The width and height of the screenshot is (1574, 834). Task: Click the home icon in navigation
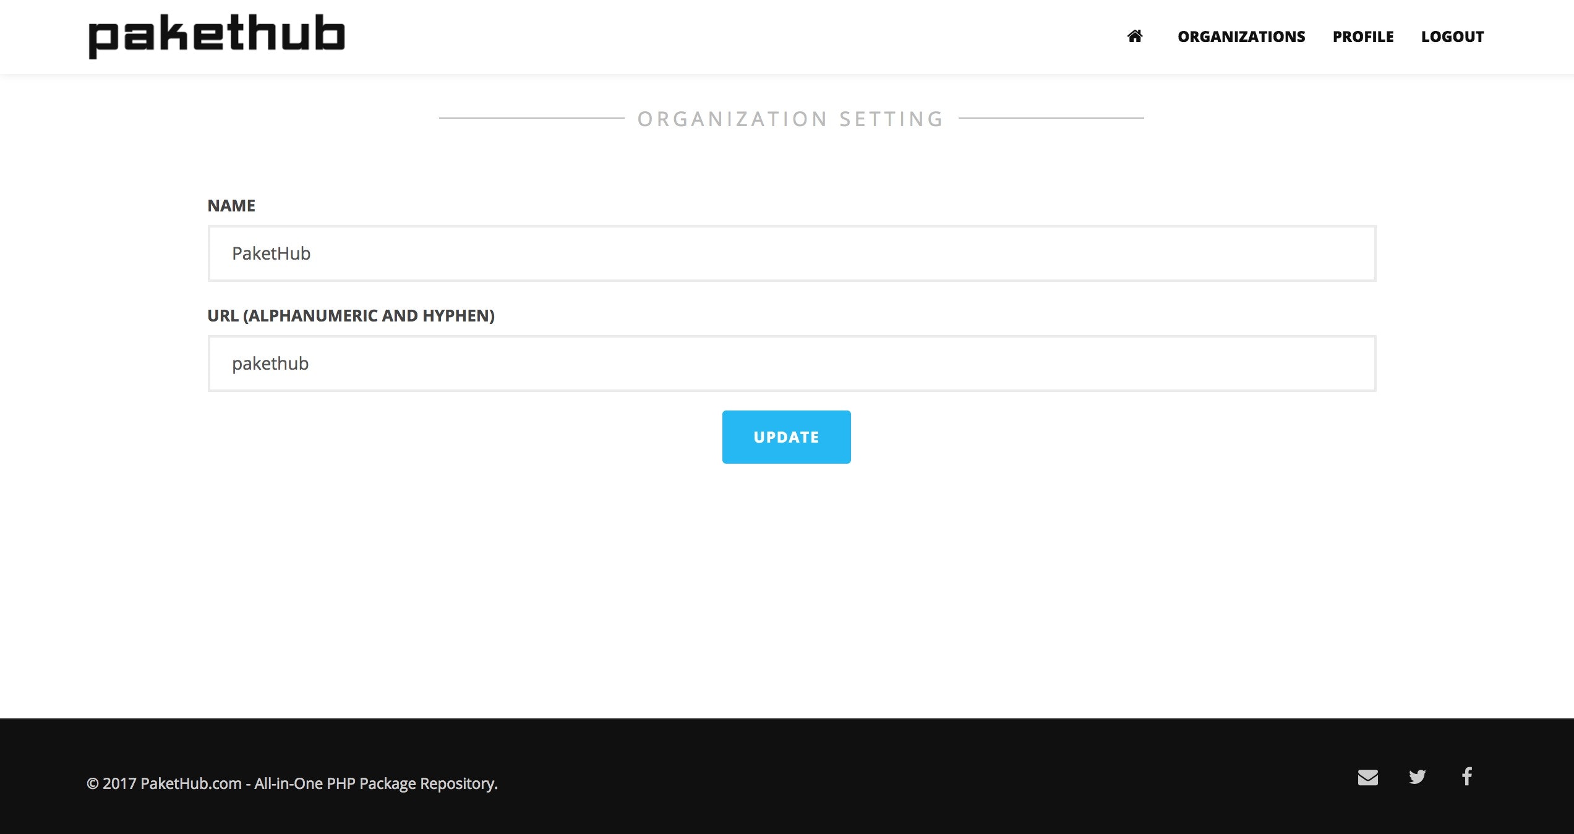click(x=1134, y=36)
